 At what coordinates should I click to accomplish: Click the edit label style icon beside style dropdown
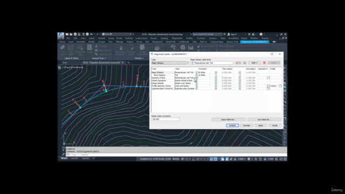[x=237, y=63]
